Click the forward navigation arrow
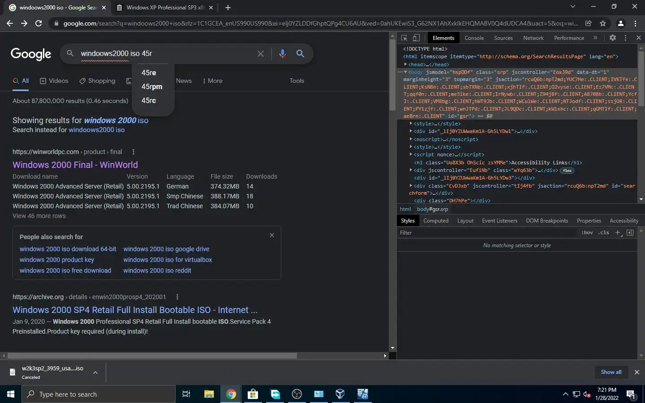 pos(24,23)
